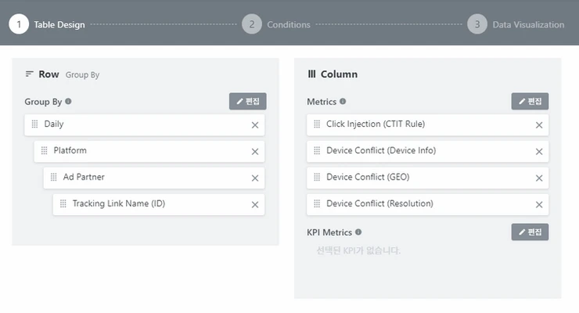Delete the Ad Partner grouping
The height and width of the screenshot is (313, 579).
254,178
